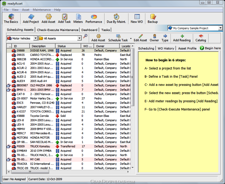This screenshot has height=184, width=225.
Task: Select the Begin here tab
Action: (210, 48)
